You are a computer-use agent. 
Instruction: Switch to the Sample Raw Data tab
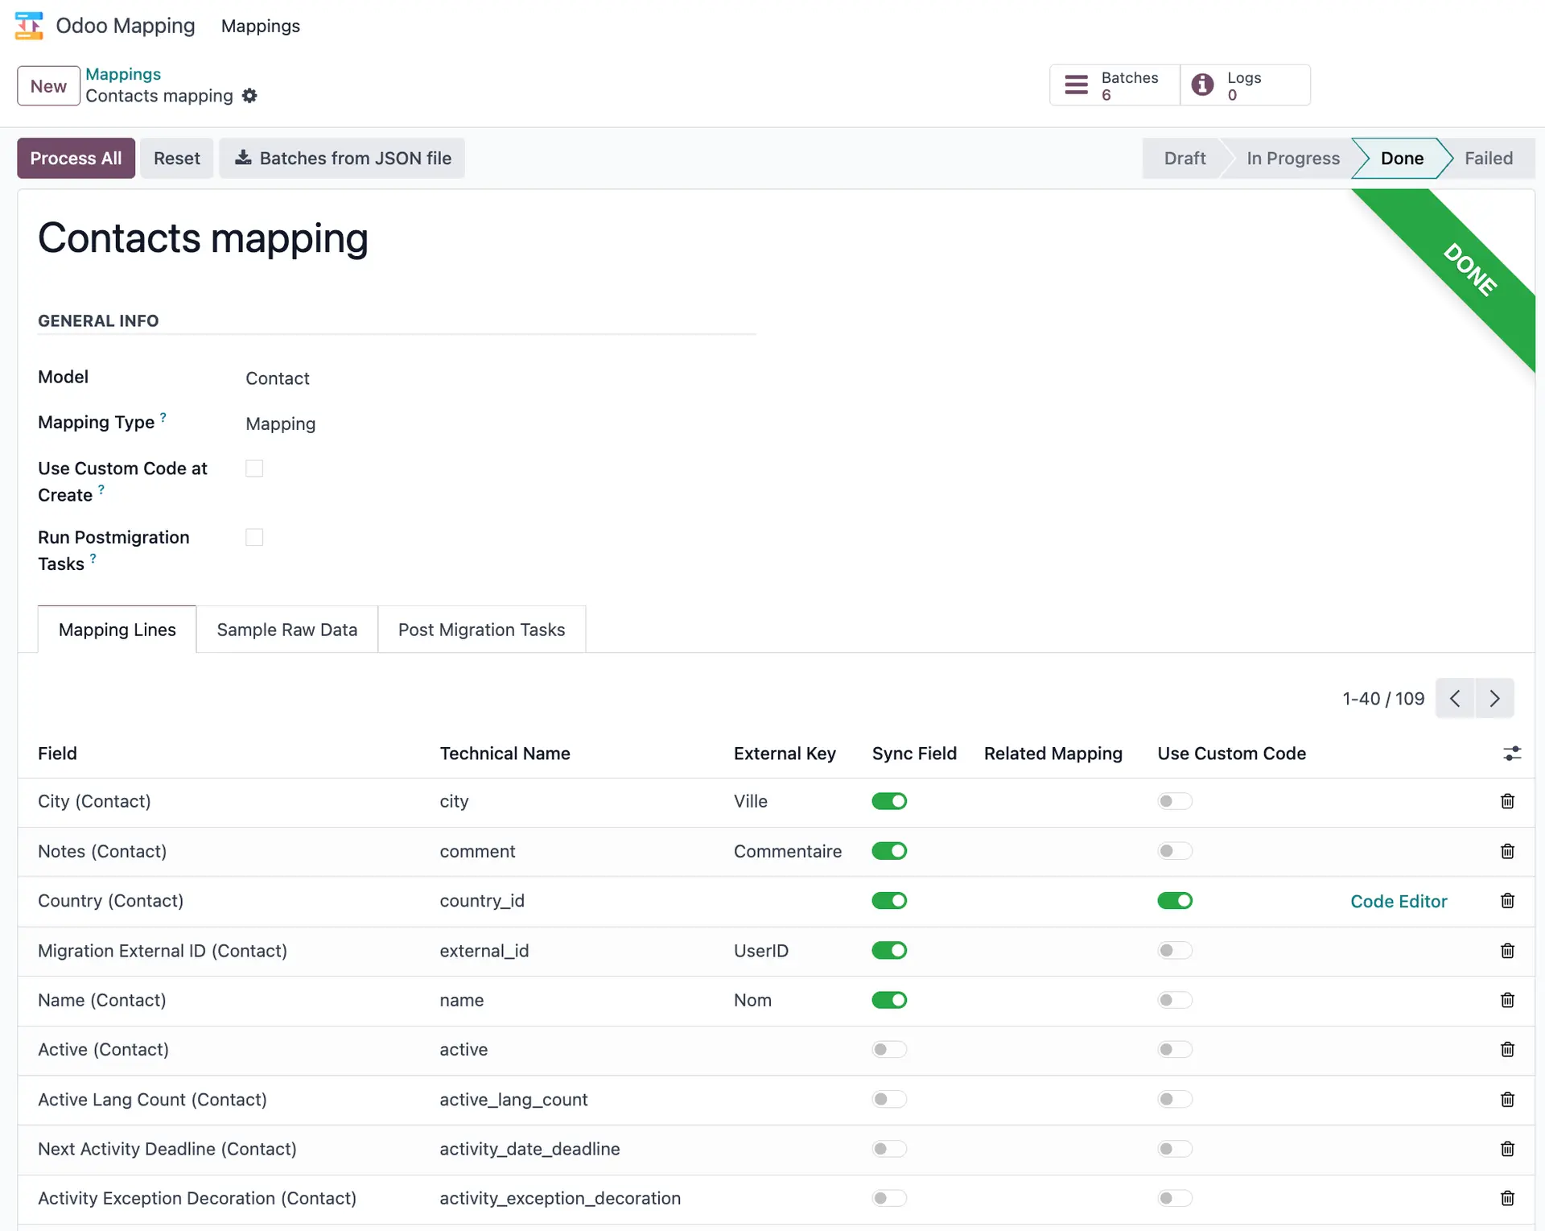point(286,629)
